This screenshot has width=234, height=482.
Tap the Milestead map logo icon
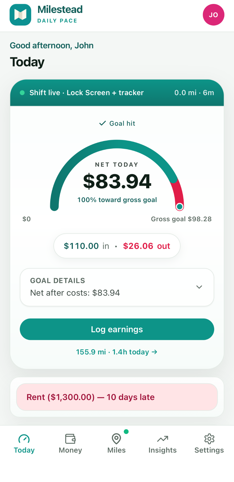20,15
